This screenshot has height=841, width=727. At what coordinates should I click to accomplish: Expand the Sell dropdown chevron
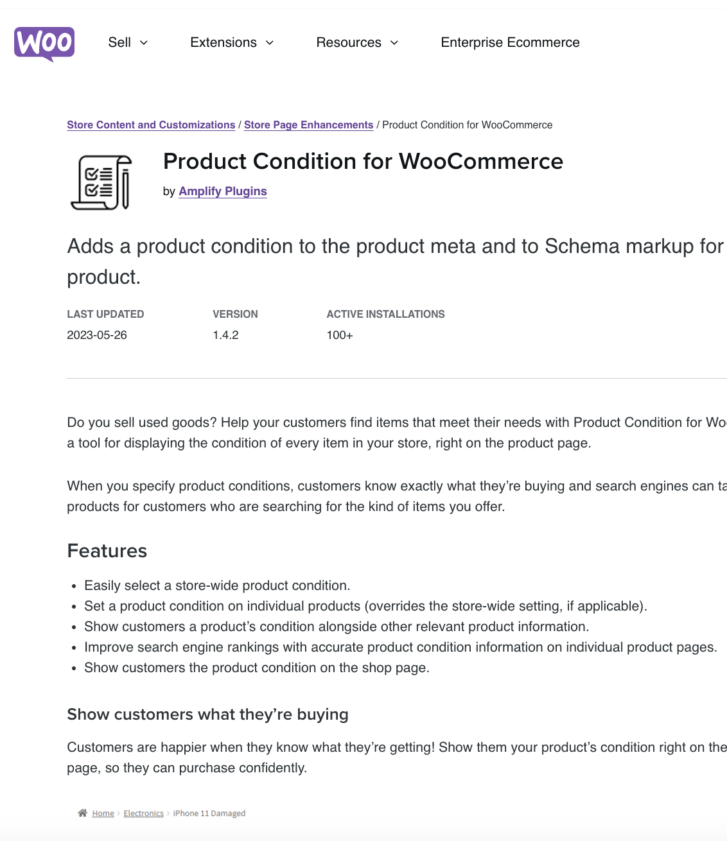tap(145, 43)
